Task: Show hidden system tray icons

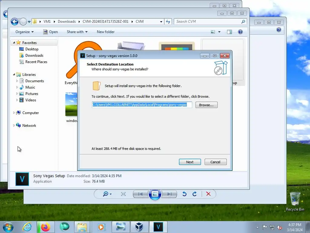Action: point(257,227)
